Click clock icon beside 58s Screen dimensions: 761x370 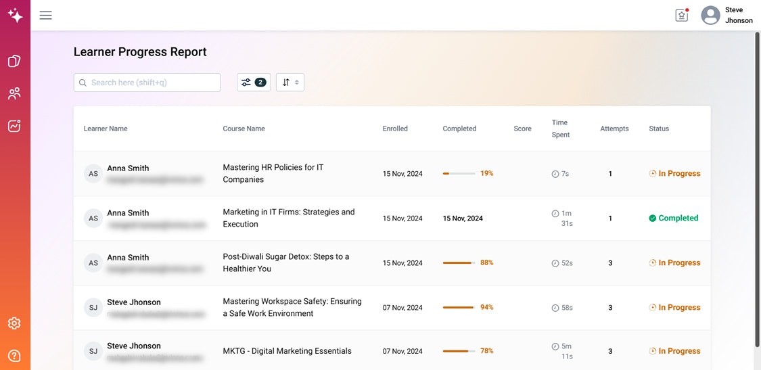[x=555, y=308]
